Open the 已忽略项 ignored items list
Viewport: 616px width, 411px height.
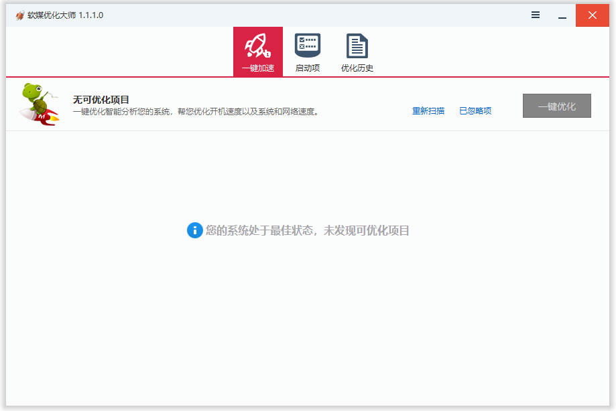pyautogui.click(x=475, y=111)
